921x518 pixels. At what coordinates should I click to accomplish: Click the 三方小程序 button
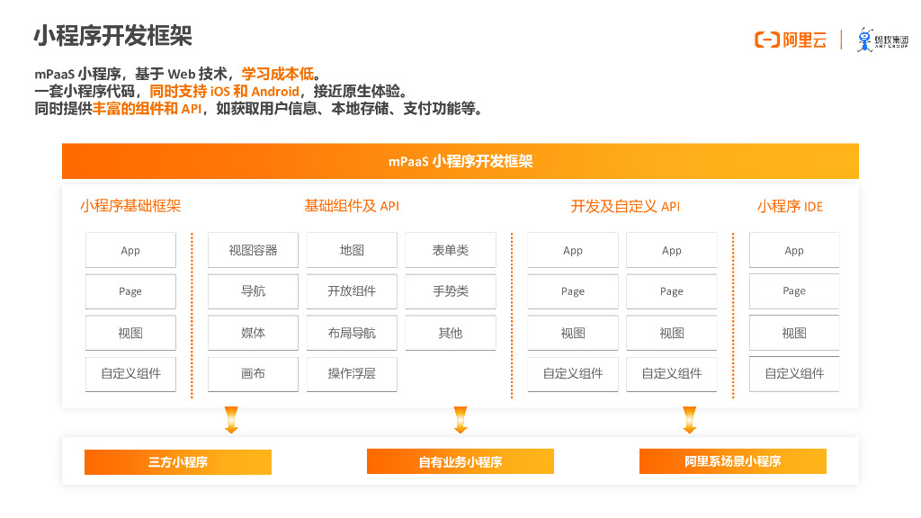[x=177, y=461]
